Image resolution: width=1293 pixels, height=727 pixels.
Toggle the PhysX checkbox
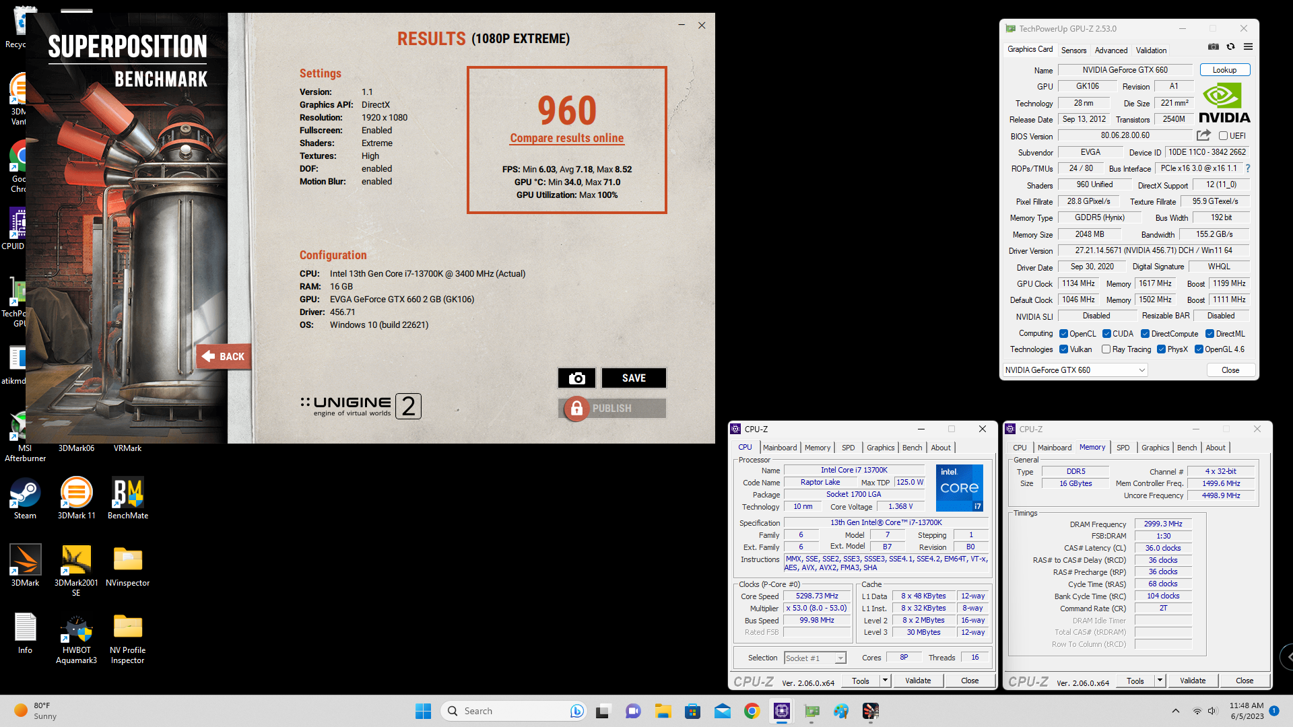coord(1161,349)
